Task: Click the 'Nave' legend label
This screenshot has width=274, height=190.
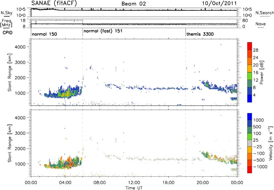Action: (261, 24)
